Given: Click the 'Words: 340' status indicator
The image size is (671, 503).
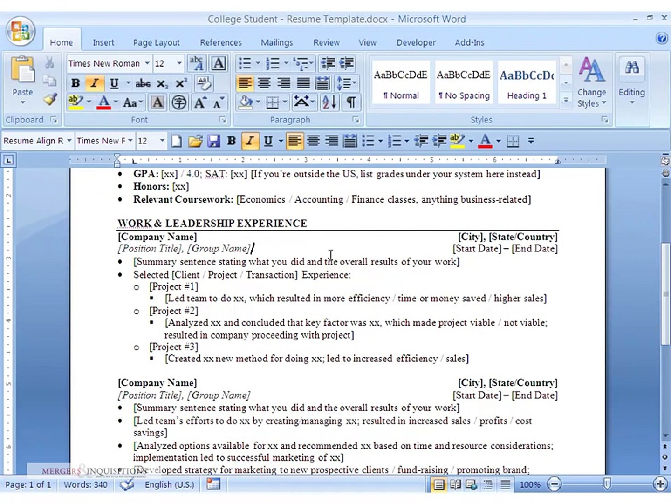Looking at the screenshot, I should (x=86, y=485).
